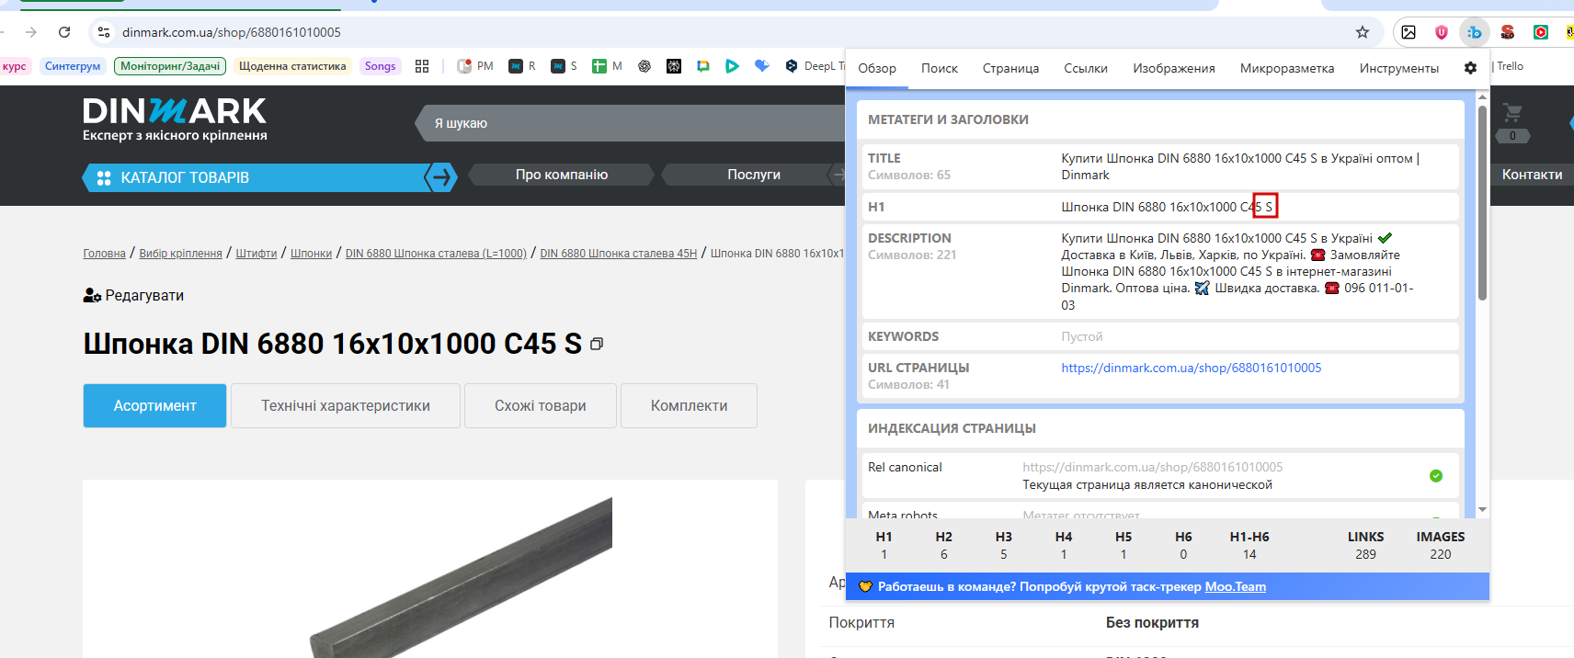Open the Trello bookmark
The image size is (1574, 658).
tap(1510, 66)
